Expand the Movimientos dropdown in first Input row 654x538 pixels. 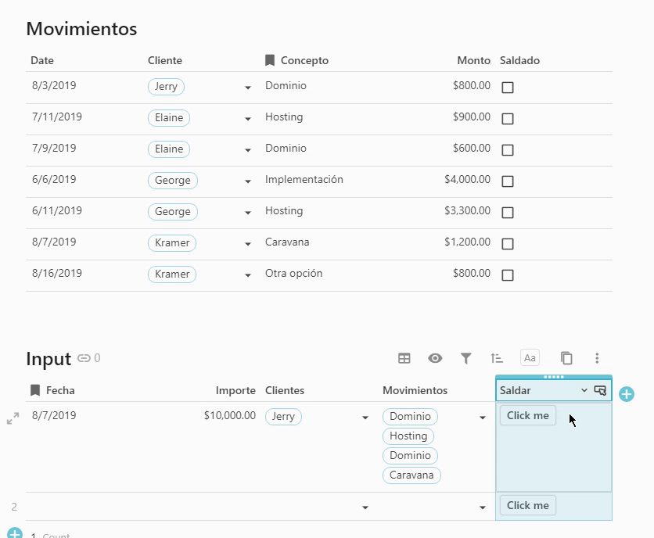pyautogui.click(x=483, y=418)
